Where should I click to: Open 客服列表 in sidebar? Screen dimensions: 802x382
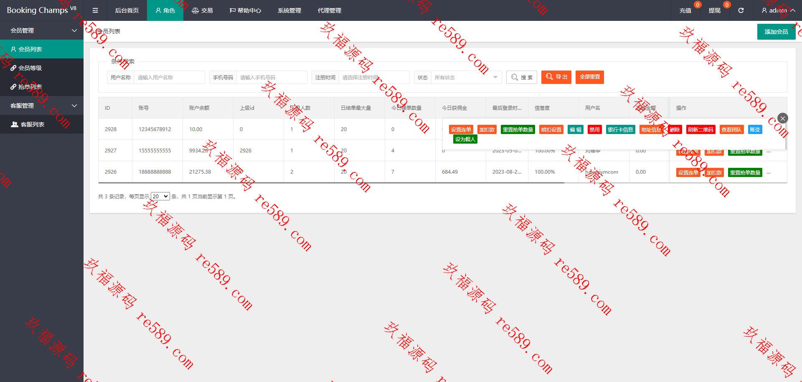tap(42, 124)
